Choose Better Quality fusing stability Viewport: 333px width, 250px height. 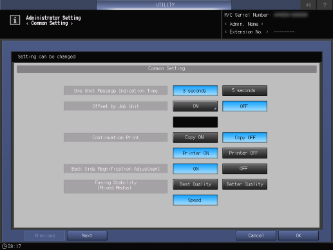[245, 184]
